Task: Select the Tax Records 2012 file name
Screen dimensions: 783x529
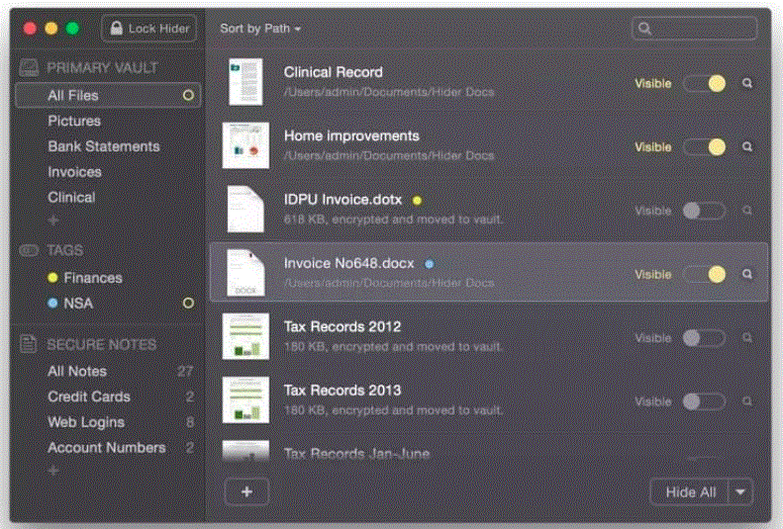Action: 343,326
